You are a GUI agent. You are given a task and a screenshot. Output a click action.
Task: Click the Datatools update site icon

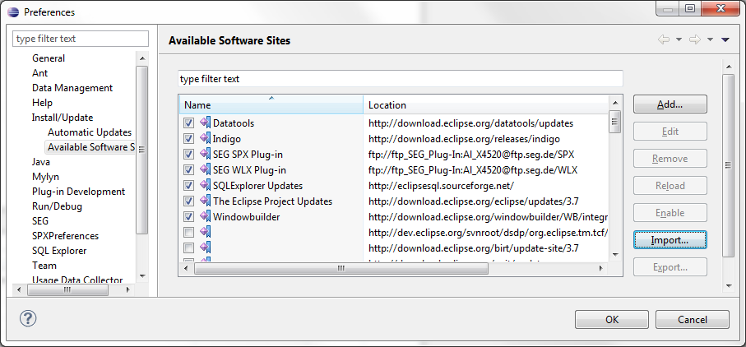click(205, 123)
